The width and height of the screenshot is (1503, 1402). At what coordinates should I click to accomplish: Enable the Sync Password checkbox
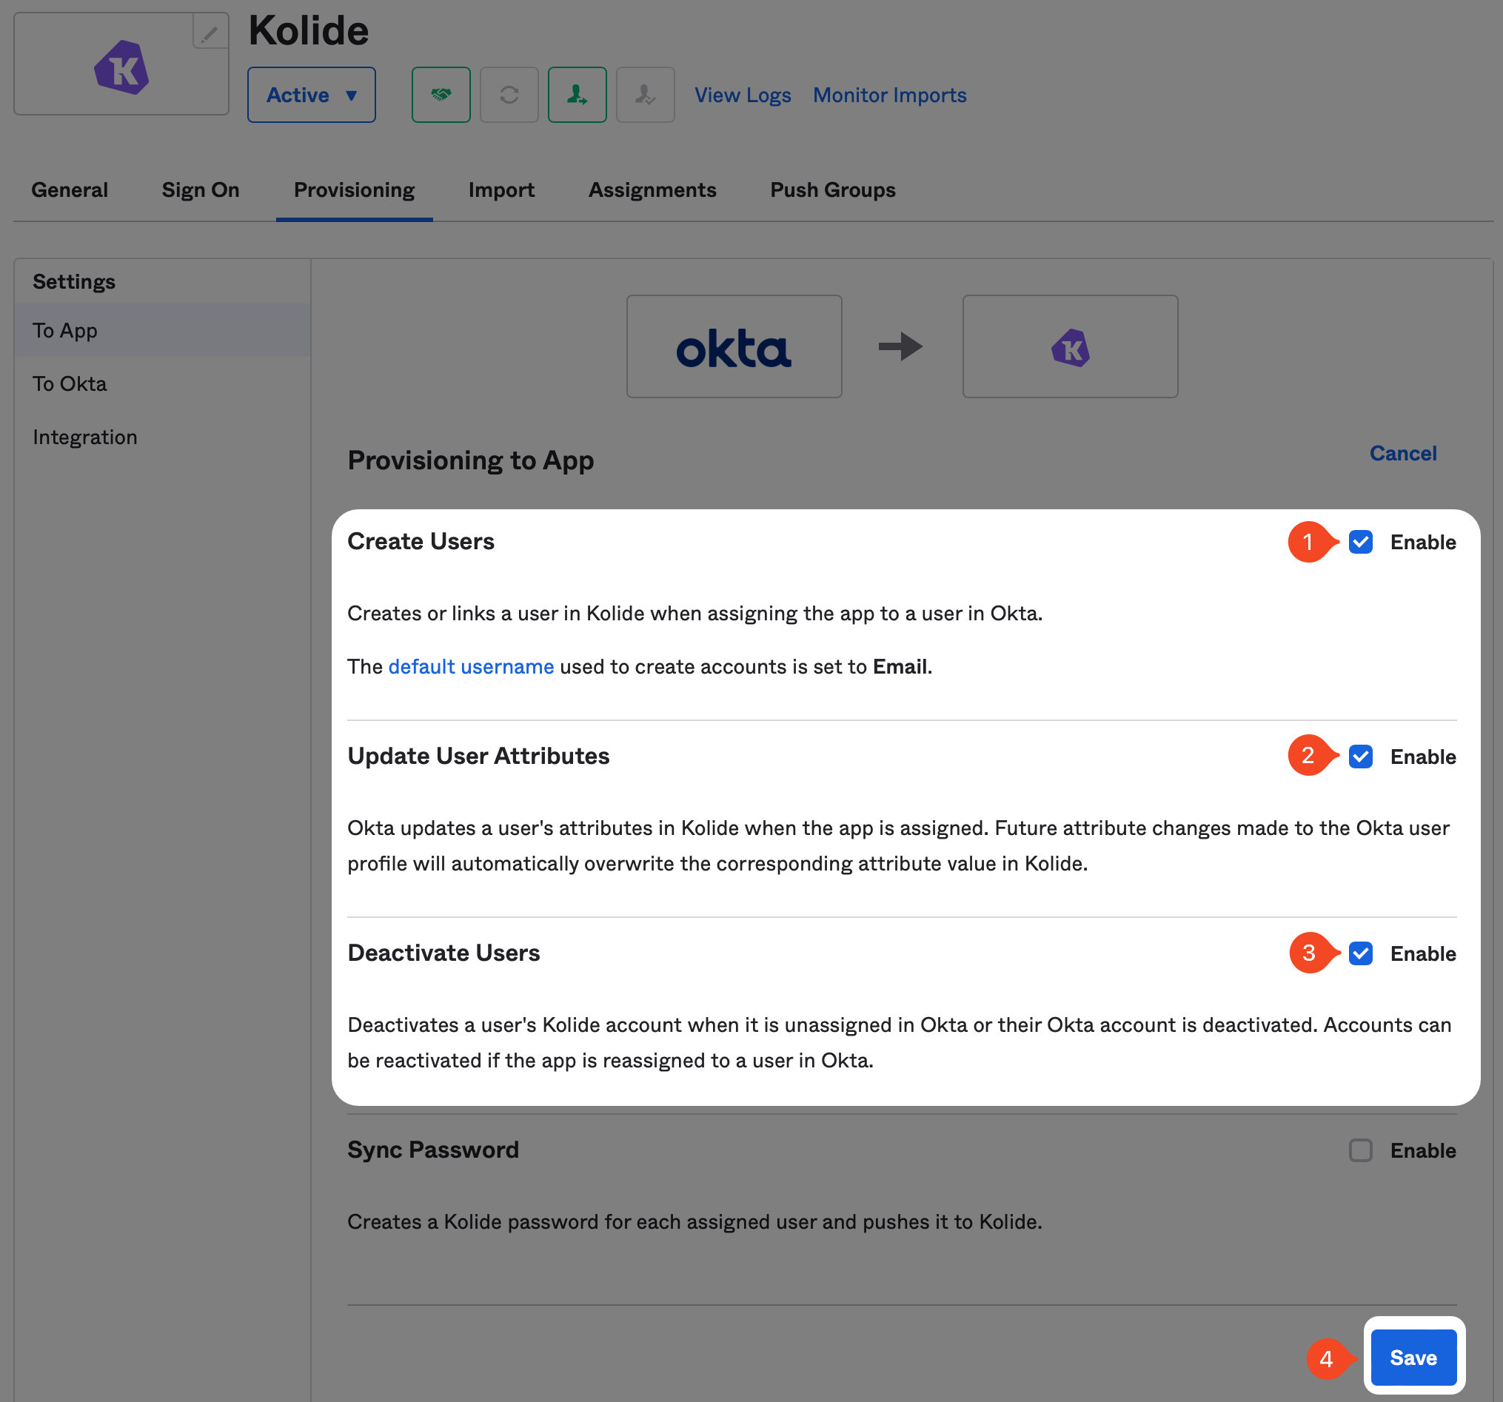[x=1360, y=1150]
